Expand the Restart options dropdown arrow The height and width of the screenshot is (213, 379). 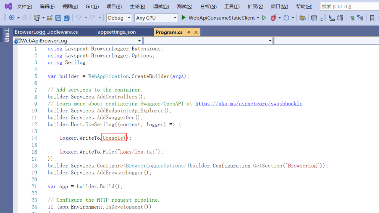pyautogui.click(x=293, y=18)
